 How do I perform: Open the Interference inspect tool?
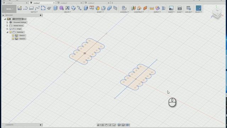click(x=157, y=8)
